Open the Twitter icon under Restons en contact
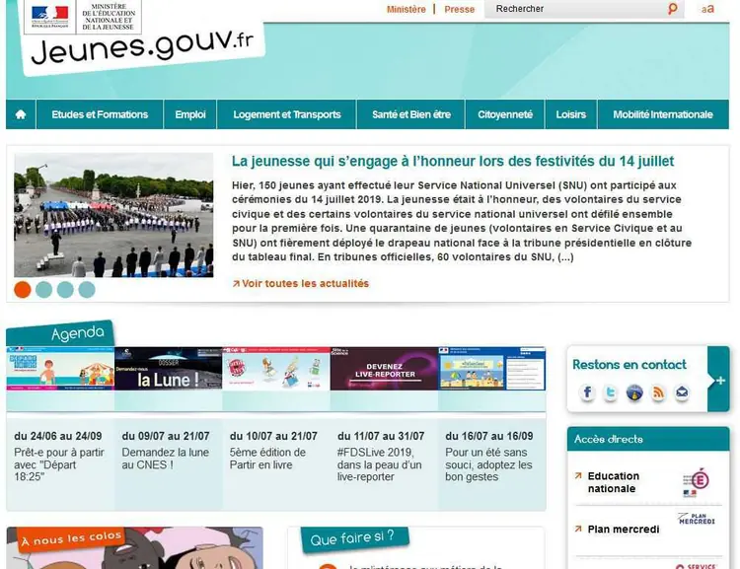 tap(611, 392)
